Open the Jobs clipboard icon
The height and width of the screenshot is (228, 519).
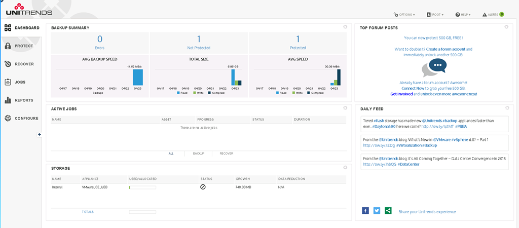(8, 82)
